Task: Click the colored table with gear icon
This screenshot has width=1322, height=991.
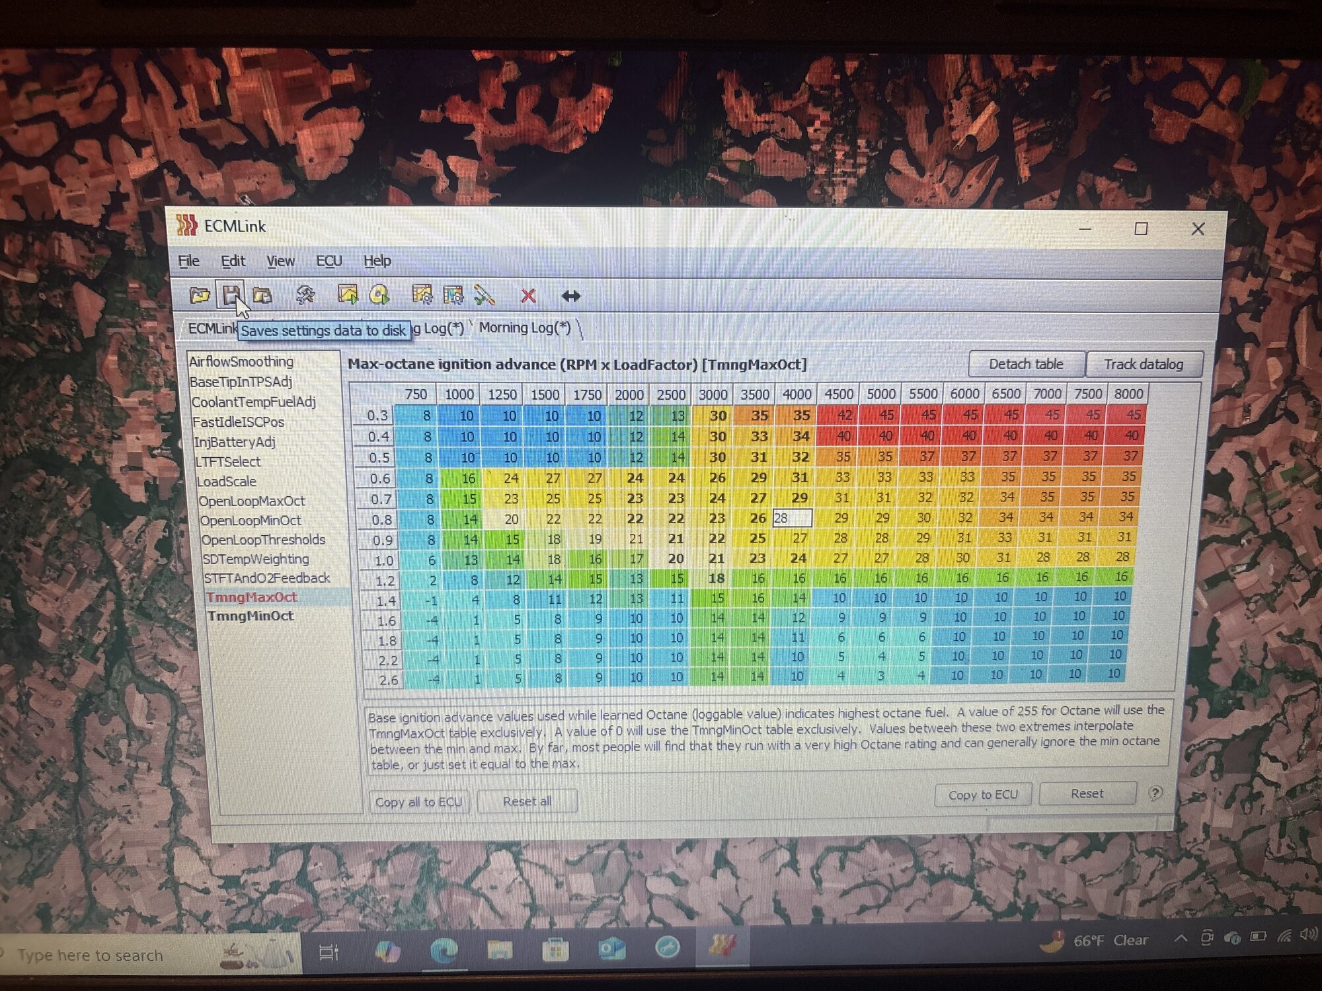Action: [x=453, y=295]
